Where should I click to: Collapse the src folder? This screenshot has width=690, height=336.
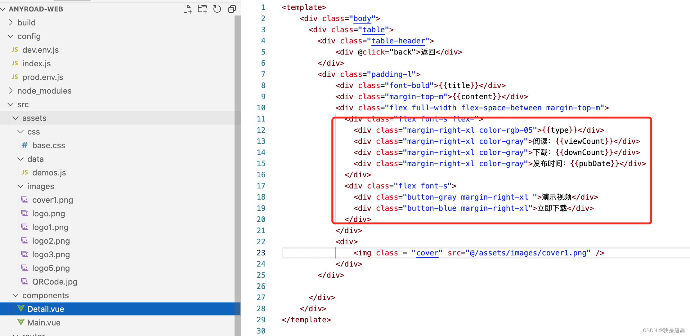coord(10,104)
